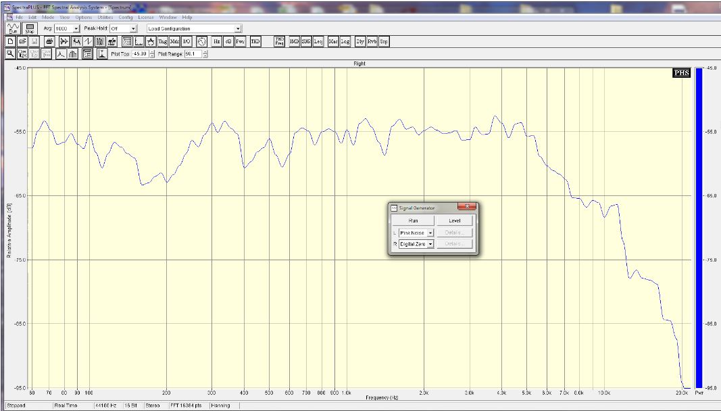Open the Load Configuration dropdown

(x=238, y=28)
